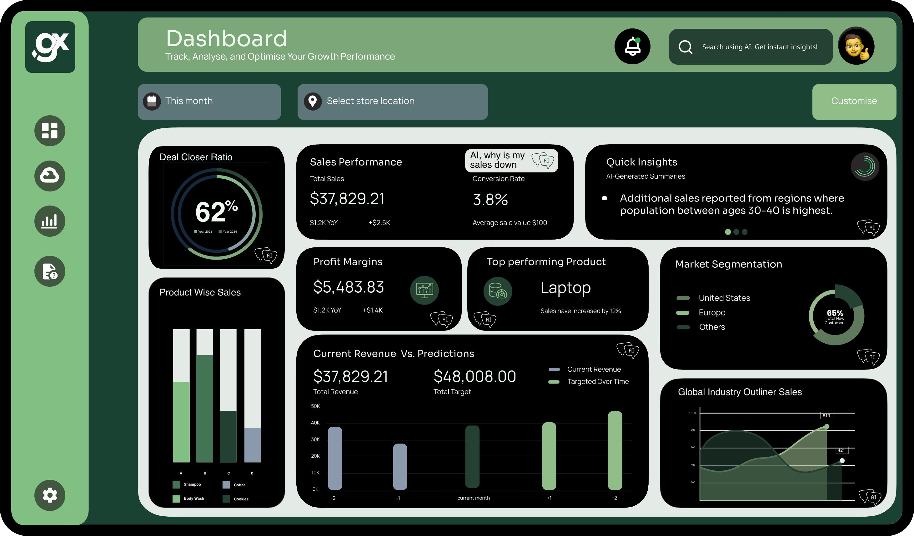The image size is (914, 536).
Task: Click the Shampoo legend color swatch
Action: coord(176,484)
